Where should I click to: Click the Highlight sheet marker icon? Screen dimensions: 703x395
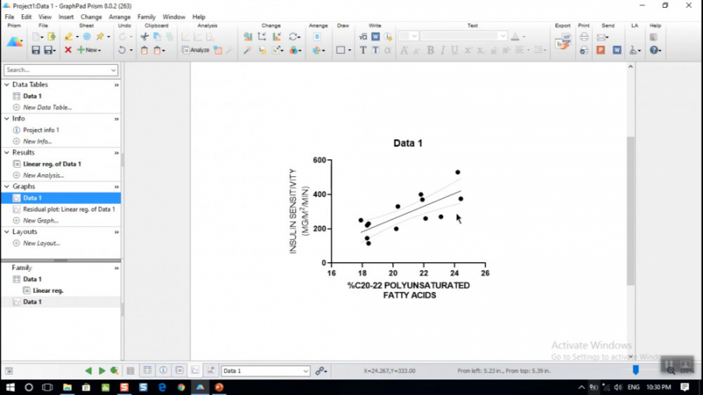tap(69, 37)
